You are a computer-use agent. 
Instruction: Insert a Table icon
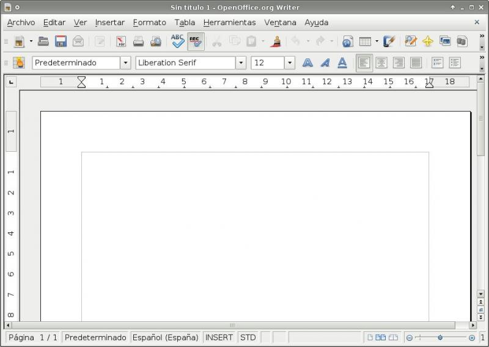365,41
